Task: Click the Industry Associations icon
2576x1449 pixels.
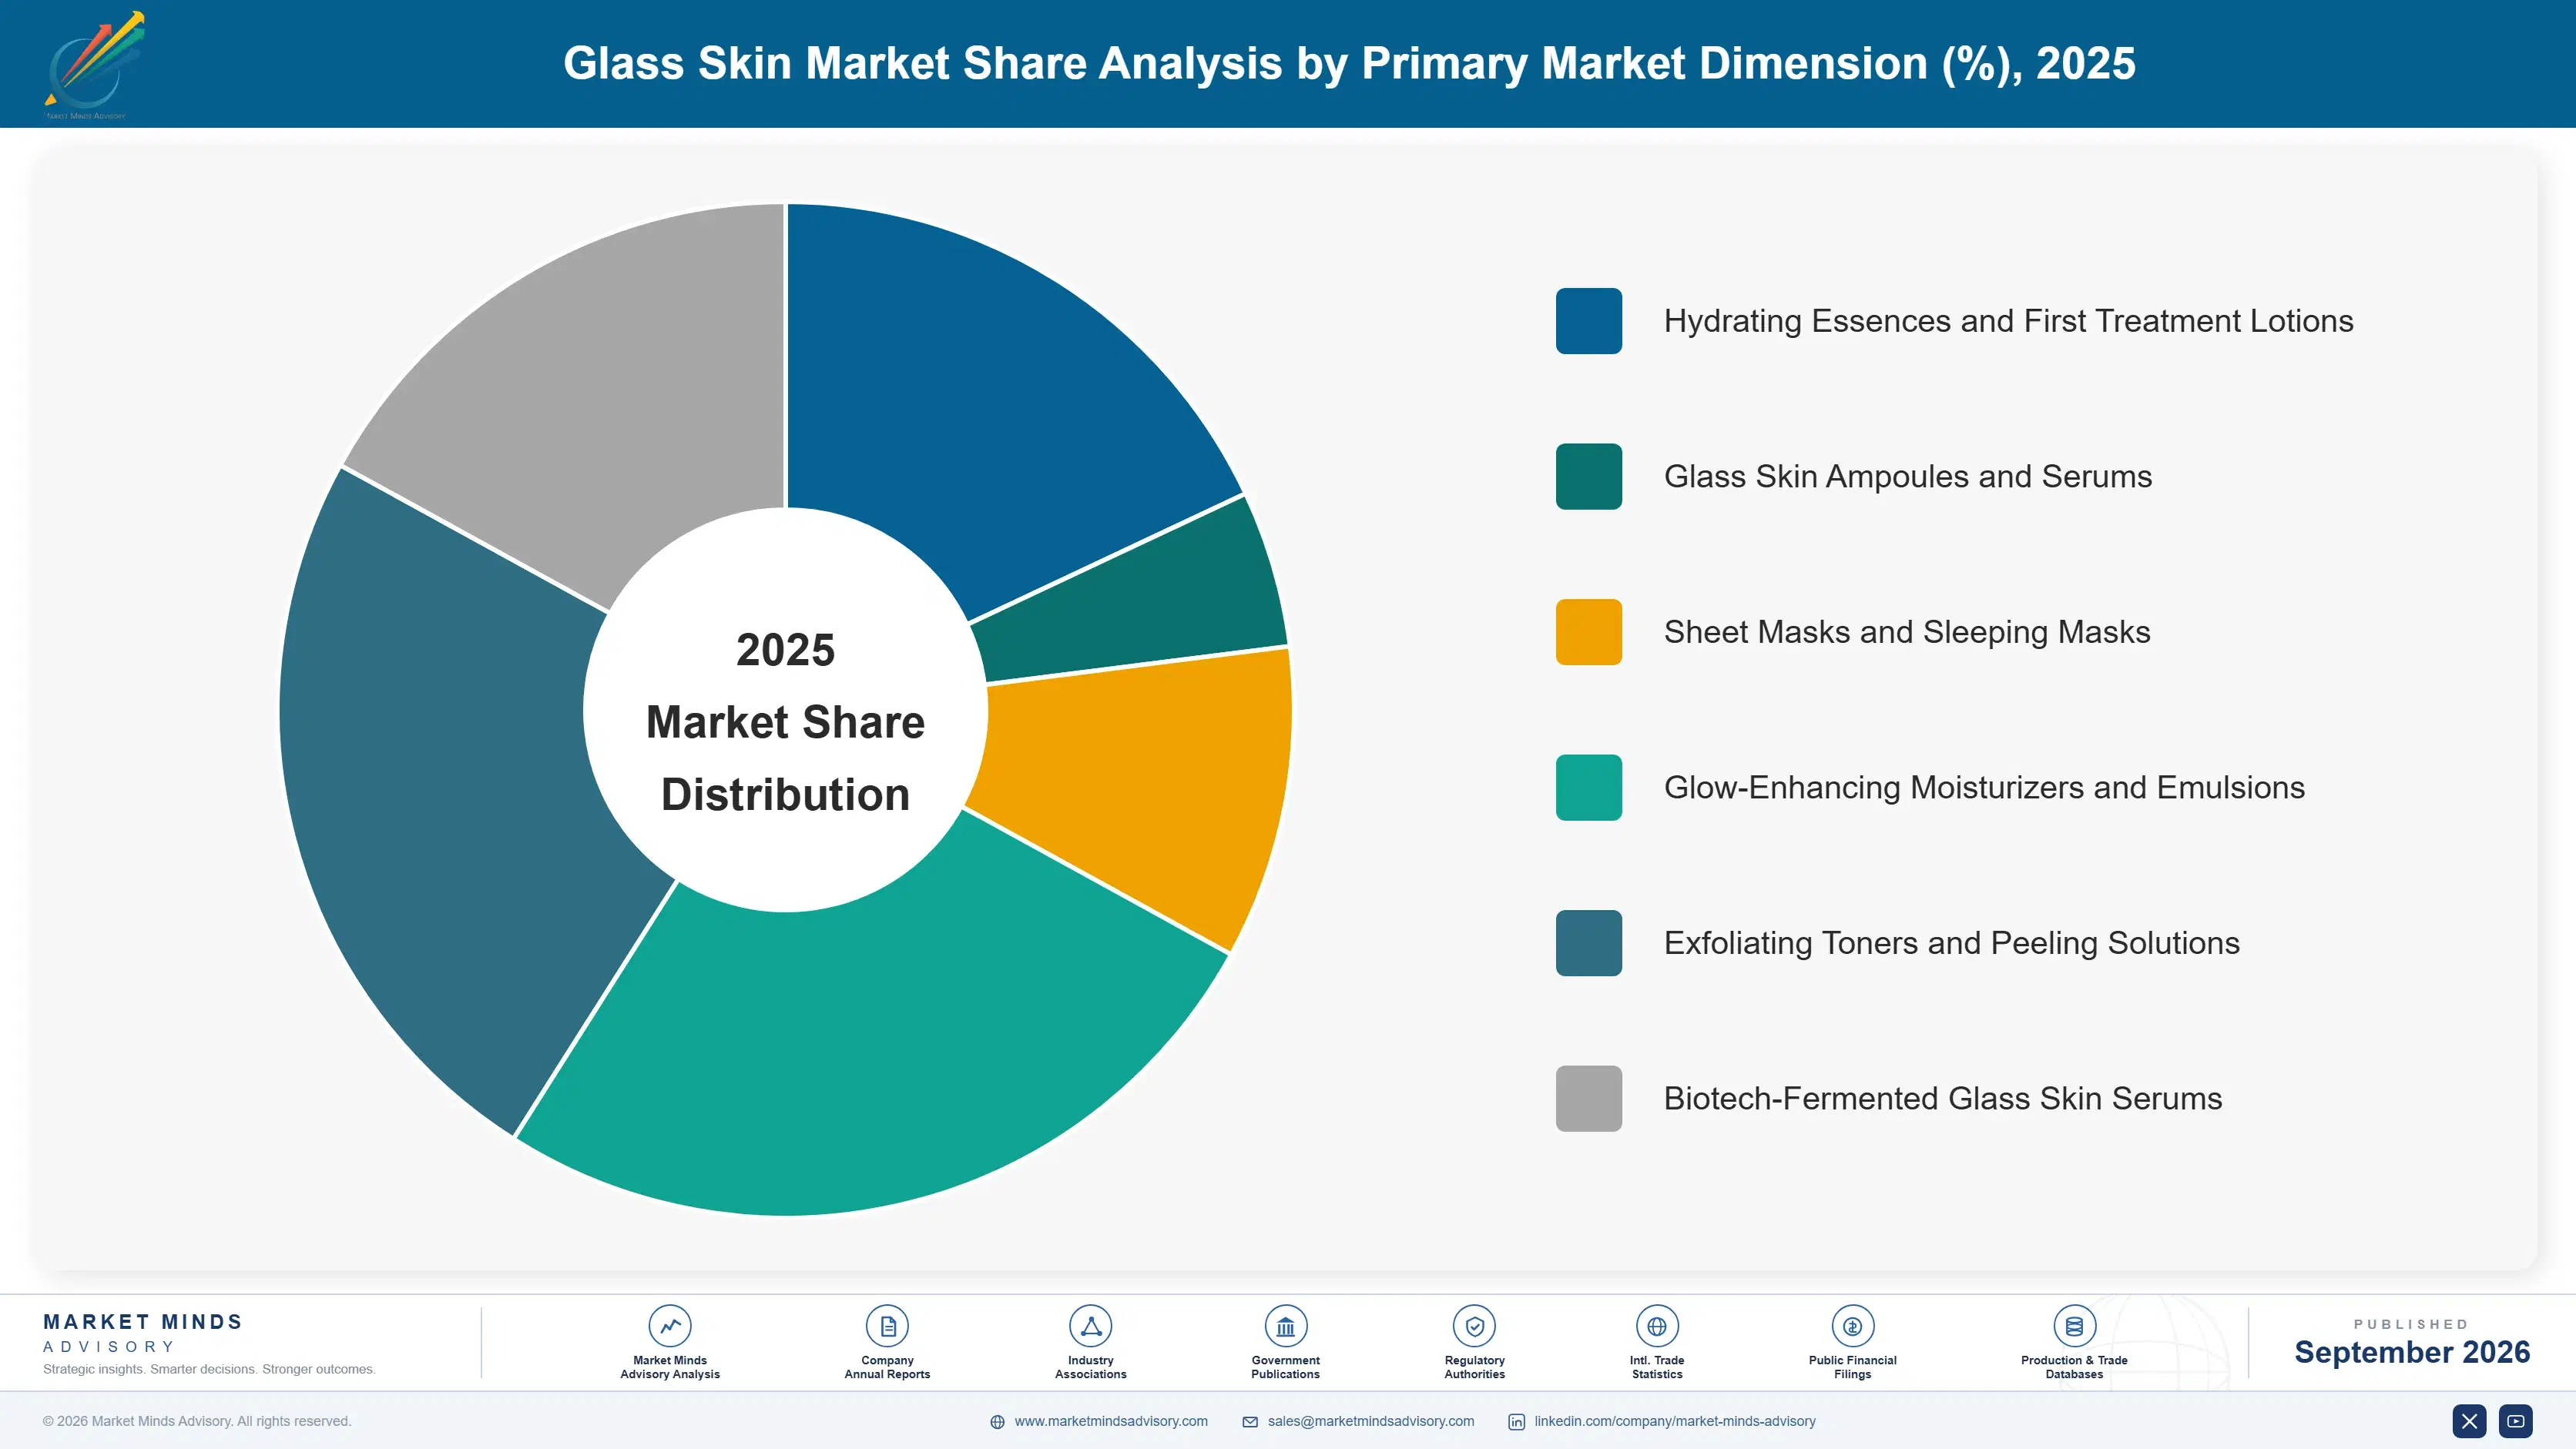Action: [1090, 1326]
